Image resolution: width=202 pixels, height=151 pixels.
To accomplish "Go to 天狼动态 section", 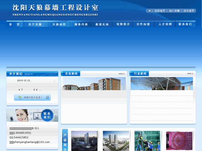I will [59, 24].
